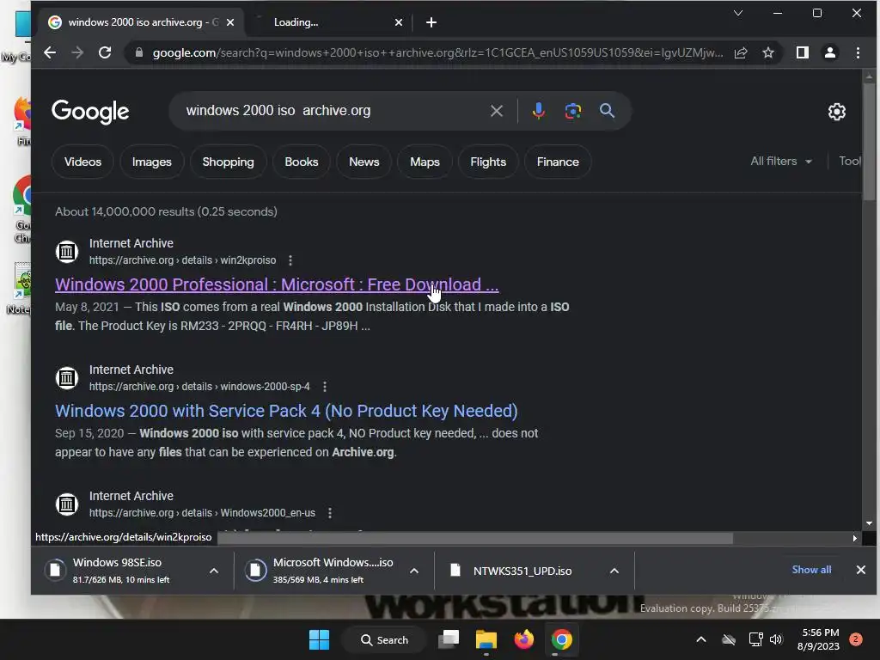Image resolution: width=880 pixels, height=660 pixels.
Task: Open File Explorer from the taskbar
Action: [x=486, y=639]
